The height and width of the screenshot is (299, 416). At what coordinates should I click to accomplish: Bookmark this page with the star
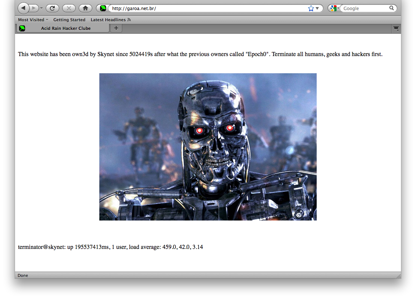(311, 9)
